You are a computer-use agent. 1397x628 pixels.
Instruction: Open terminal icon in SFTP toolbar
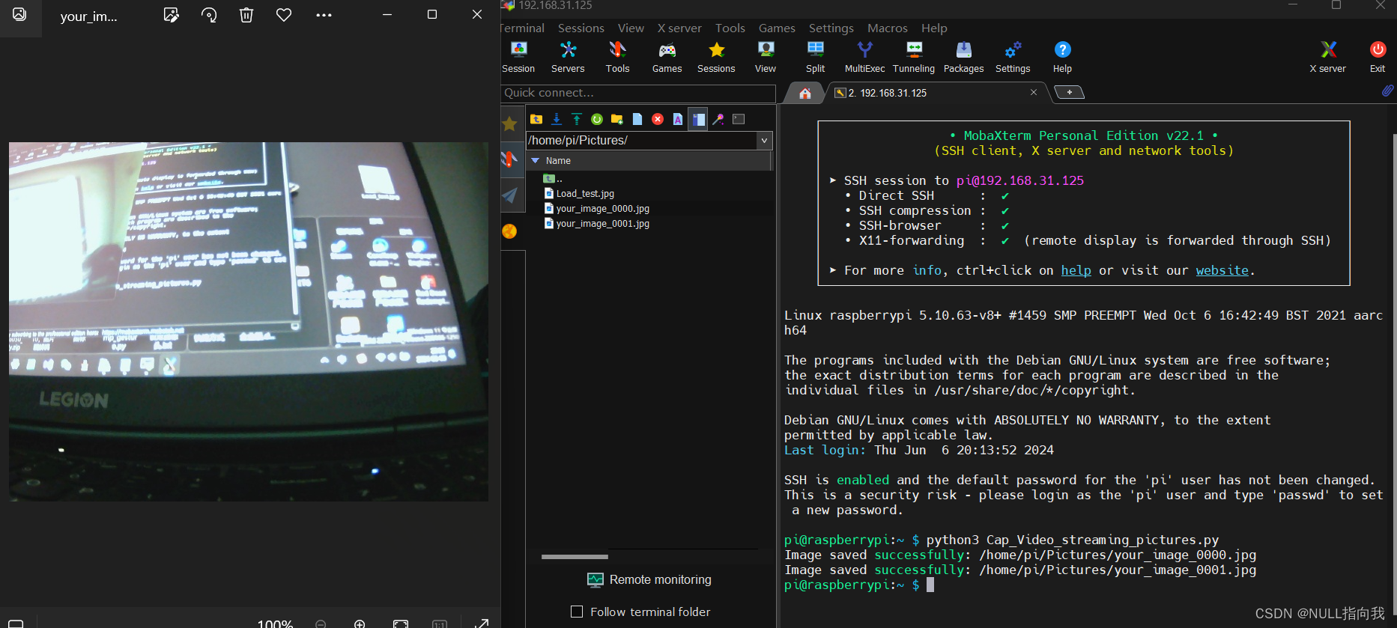coord(739,119)
